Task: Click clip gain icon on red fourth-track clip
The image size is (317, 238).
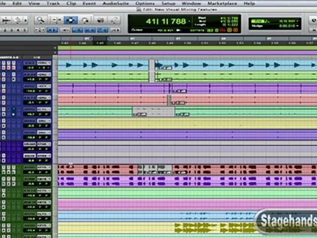Action: click(x=178, y=103)
